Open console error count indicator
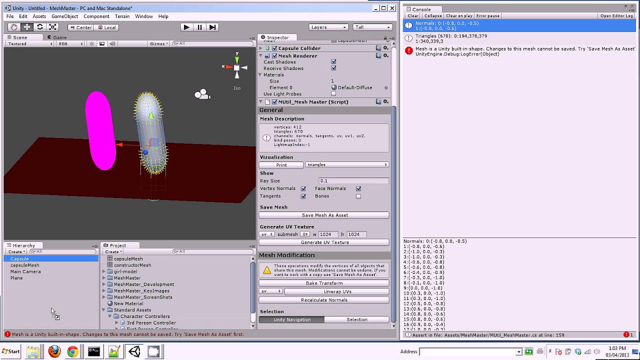 tap(628, 334)
